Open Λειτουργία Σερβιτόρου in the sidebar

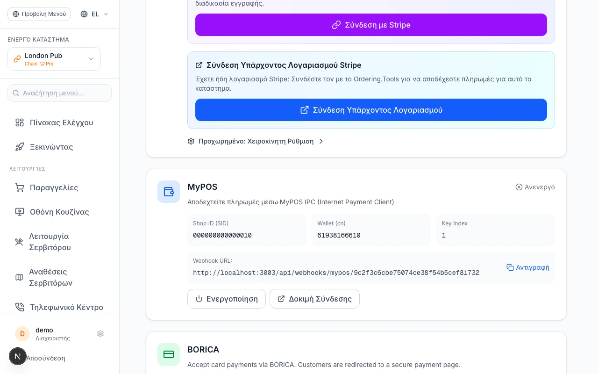click(x=59, y=242)
